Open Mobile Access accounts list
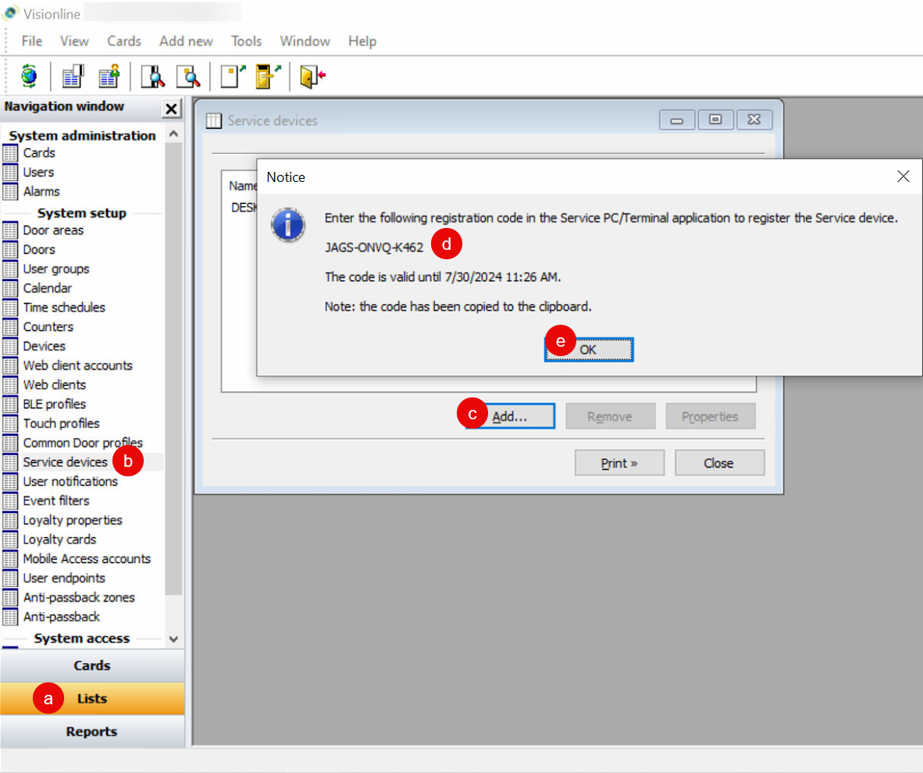This screenshot has width=923, height=773. [86, 559]
